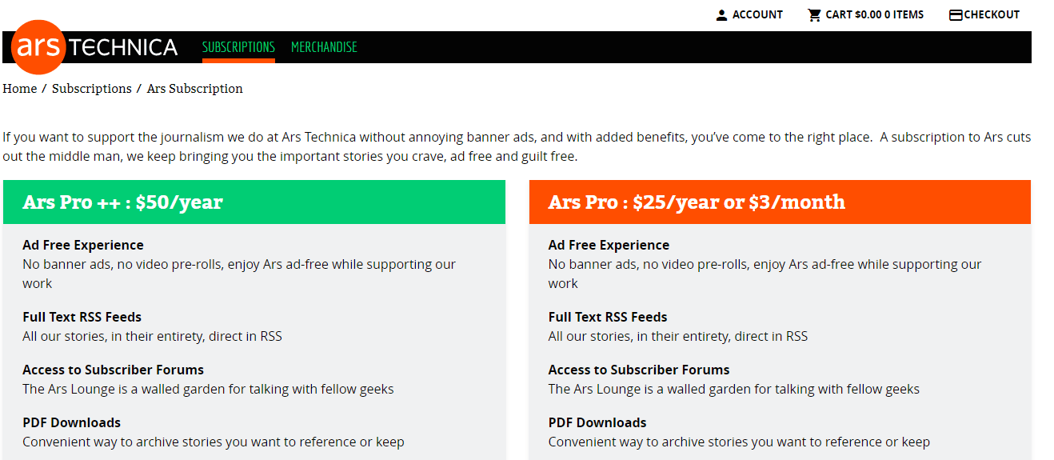
Task: Open the Subscriptions menu tab
Action: [238, 47]
